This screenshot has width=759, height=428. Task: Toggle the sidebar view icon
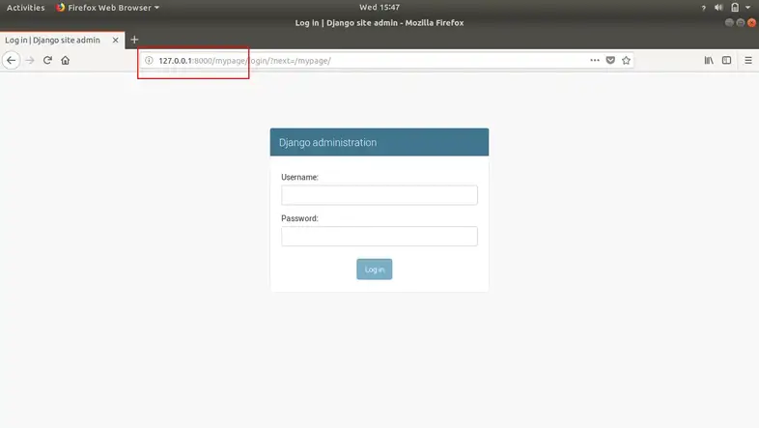pos(726,61)
